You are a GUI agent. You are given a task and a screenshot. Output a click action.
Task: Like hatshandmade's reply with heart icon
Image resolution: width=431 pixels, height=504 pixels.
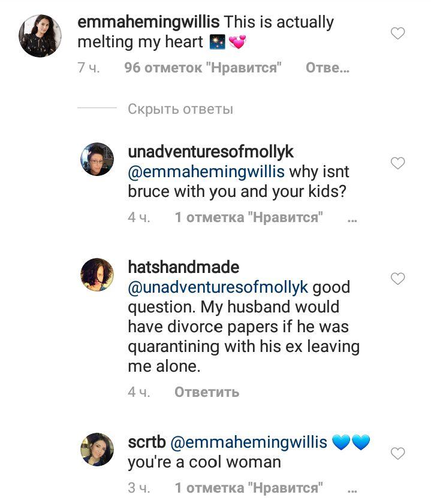click(397, 278)
